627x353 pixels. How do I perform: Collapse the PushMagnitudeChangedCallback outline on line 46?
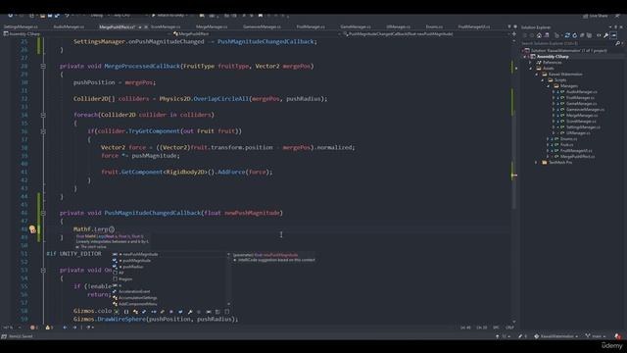click(x=43, y=213)
